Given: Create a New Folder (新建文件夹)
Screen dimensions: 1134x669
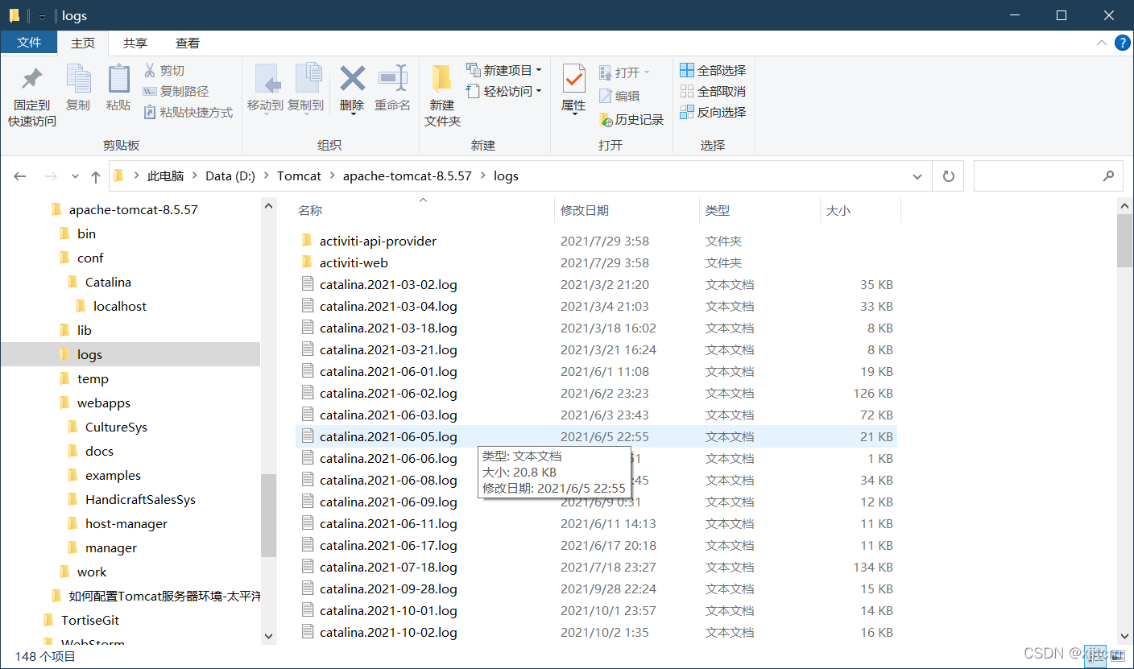Looking at the screenshot, I should coord(442,96).
